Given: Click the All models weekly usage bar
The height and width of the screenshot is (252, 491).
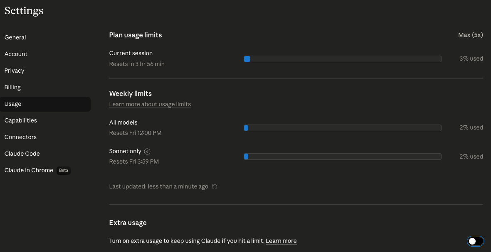Looking at the screenshot, I should (x=343, y=128).
